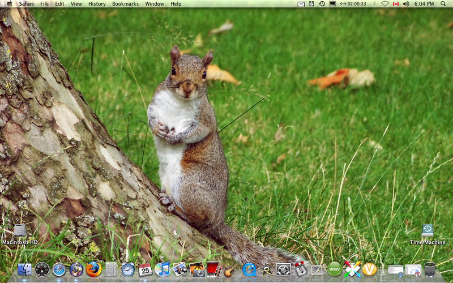Open Canadian flag input menu

pos(396,4)
